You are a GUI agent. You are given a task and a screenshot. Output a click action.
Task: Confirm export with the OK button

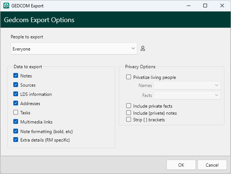tap(181, 165)
